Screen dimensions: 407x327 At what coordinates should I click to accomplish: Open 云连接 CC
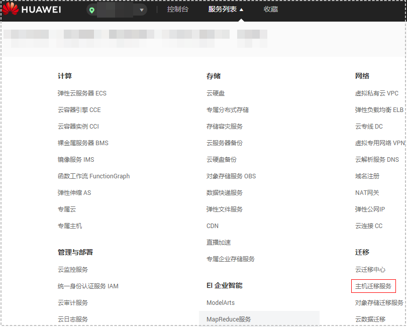click(x=369, y=226)
